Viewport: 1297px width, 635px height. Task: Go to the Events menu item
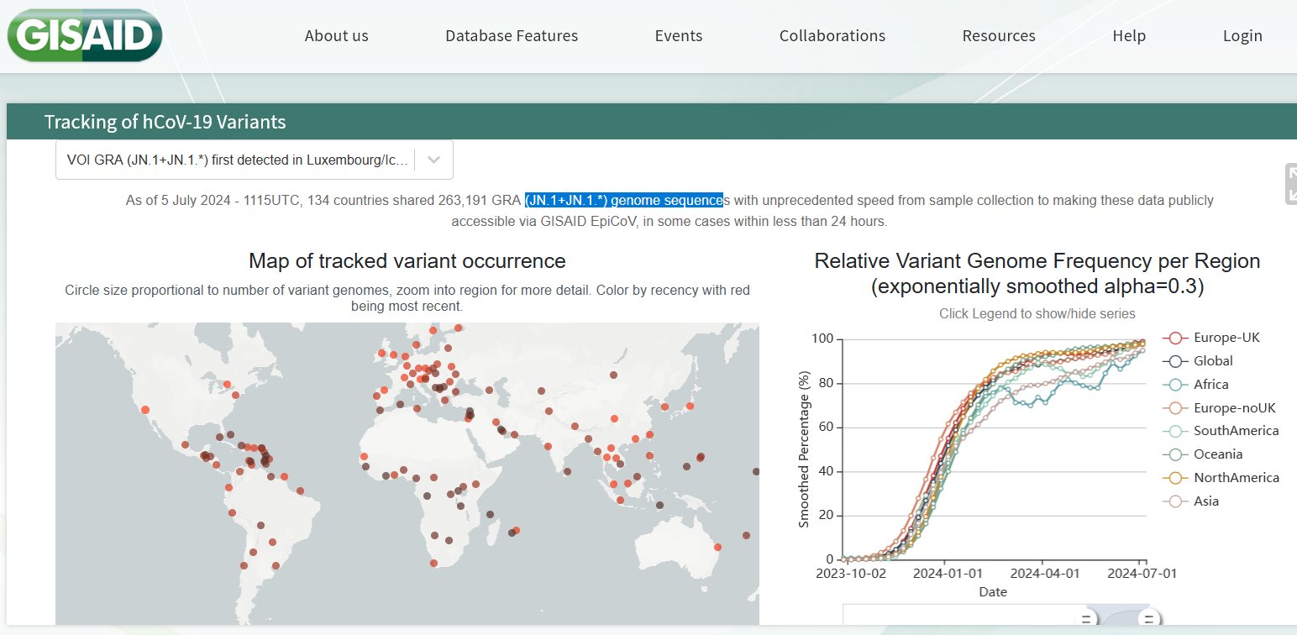(678, 36)
